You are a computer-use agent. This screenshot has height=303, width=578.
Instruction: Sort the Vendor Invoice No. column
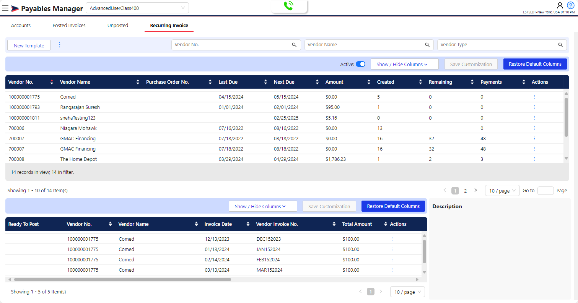(334, 224)
